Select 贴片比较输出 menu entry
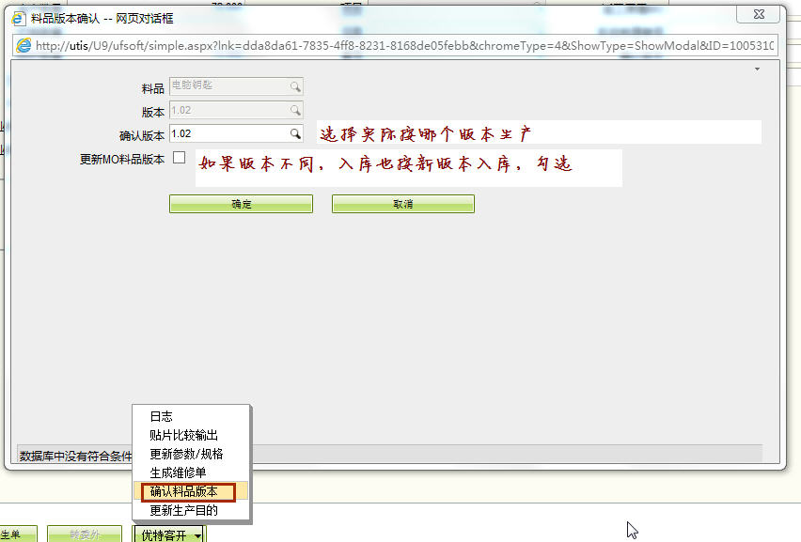The height and width of the screenshot is (542, 801). pyautogui.click(x=184, y=435)
